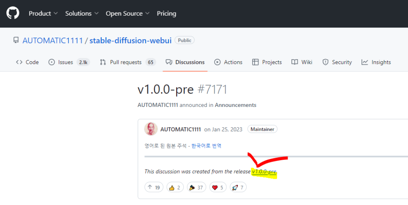Open AUTOMATIC1111 author link under title
408x205 pixels.
(158, 105)
